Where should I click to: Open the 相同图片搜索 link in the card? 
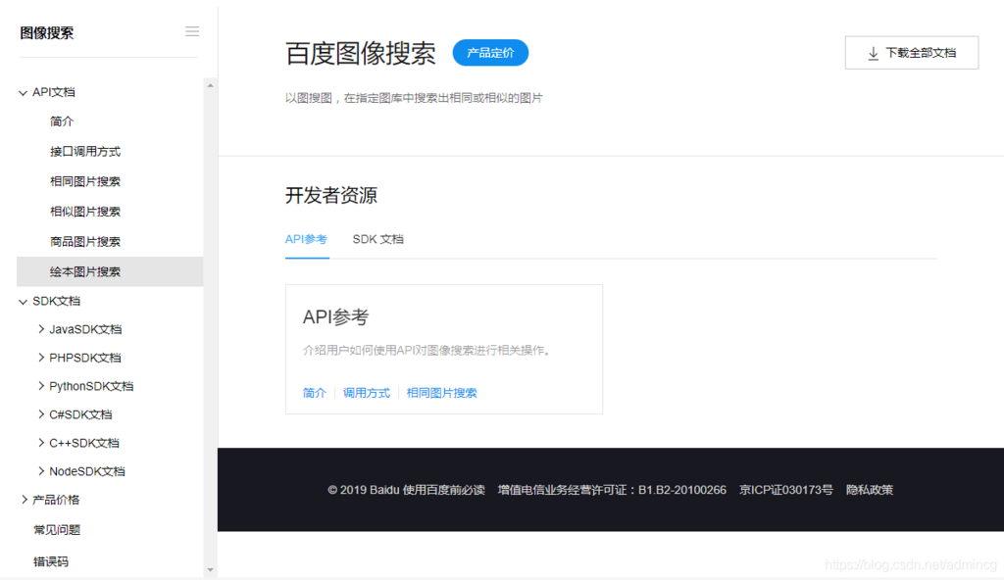pos(442,393)
